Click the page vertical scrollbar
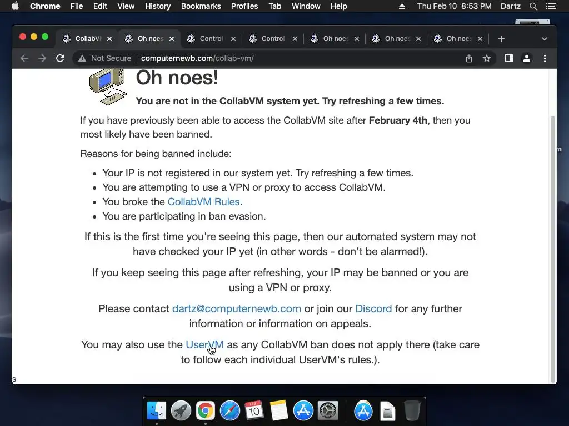The image size is (569, 426). pyautogui.click(x=553, y=248)
